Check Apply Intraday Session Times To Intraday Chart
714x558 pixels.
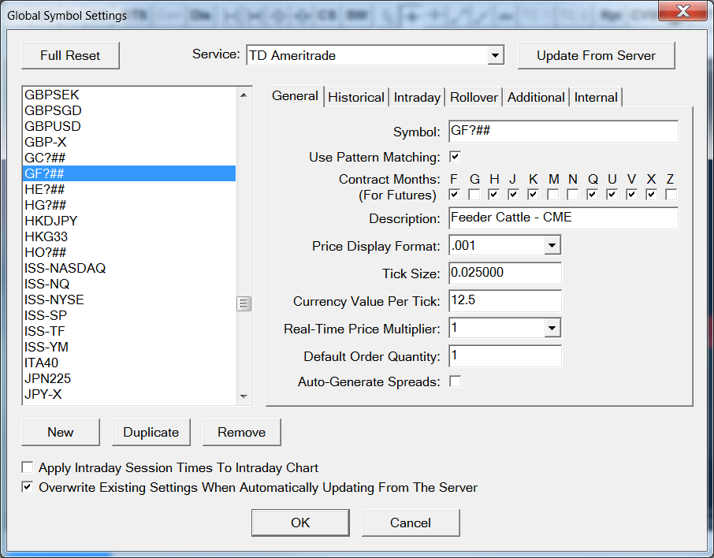(28, 467)
